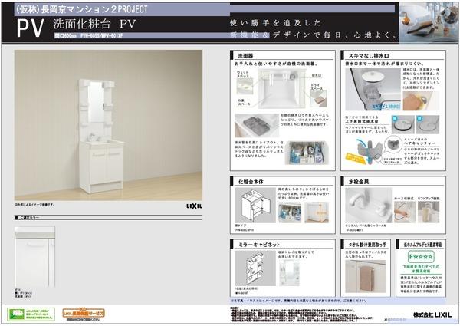Click the F☆☆☆☆ formaldehyde rating badge

(x=421, y=257)
